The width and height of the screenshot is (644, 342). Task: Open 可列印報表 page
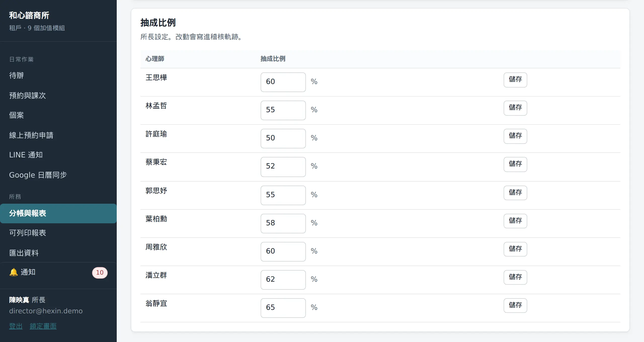click(x=58, y=233)
